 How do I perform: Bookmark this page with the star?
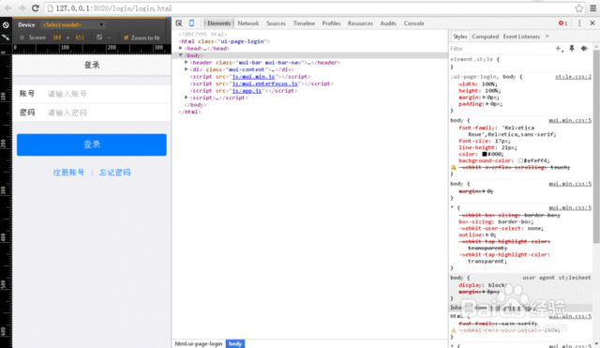pyautogui.click(x=579, y=8)
